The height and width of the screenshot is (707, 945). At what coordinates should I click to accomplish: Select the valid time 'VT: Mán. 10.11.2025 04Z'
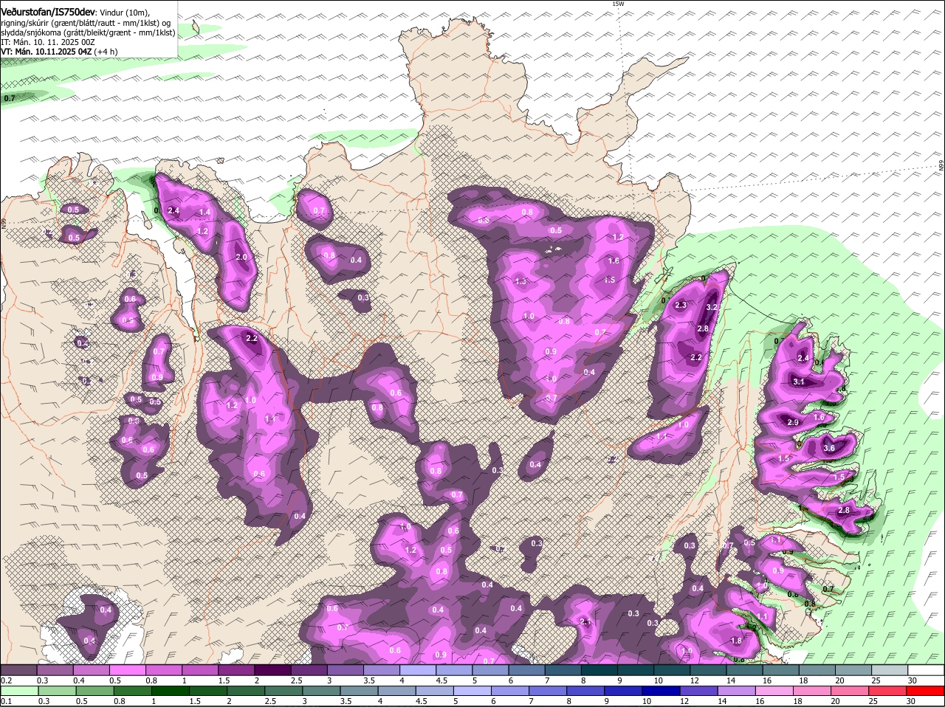[x=46, y=52]
